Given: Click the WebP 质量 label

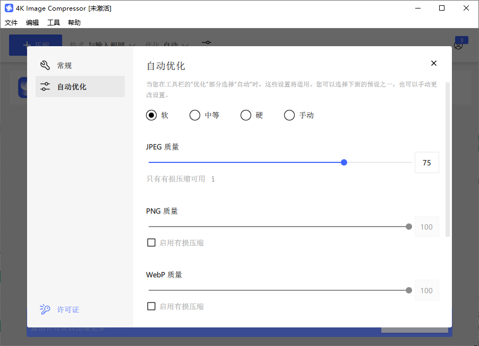Looking at the screenshot, I should (164, 274).
